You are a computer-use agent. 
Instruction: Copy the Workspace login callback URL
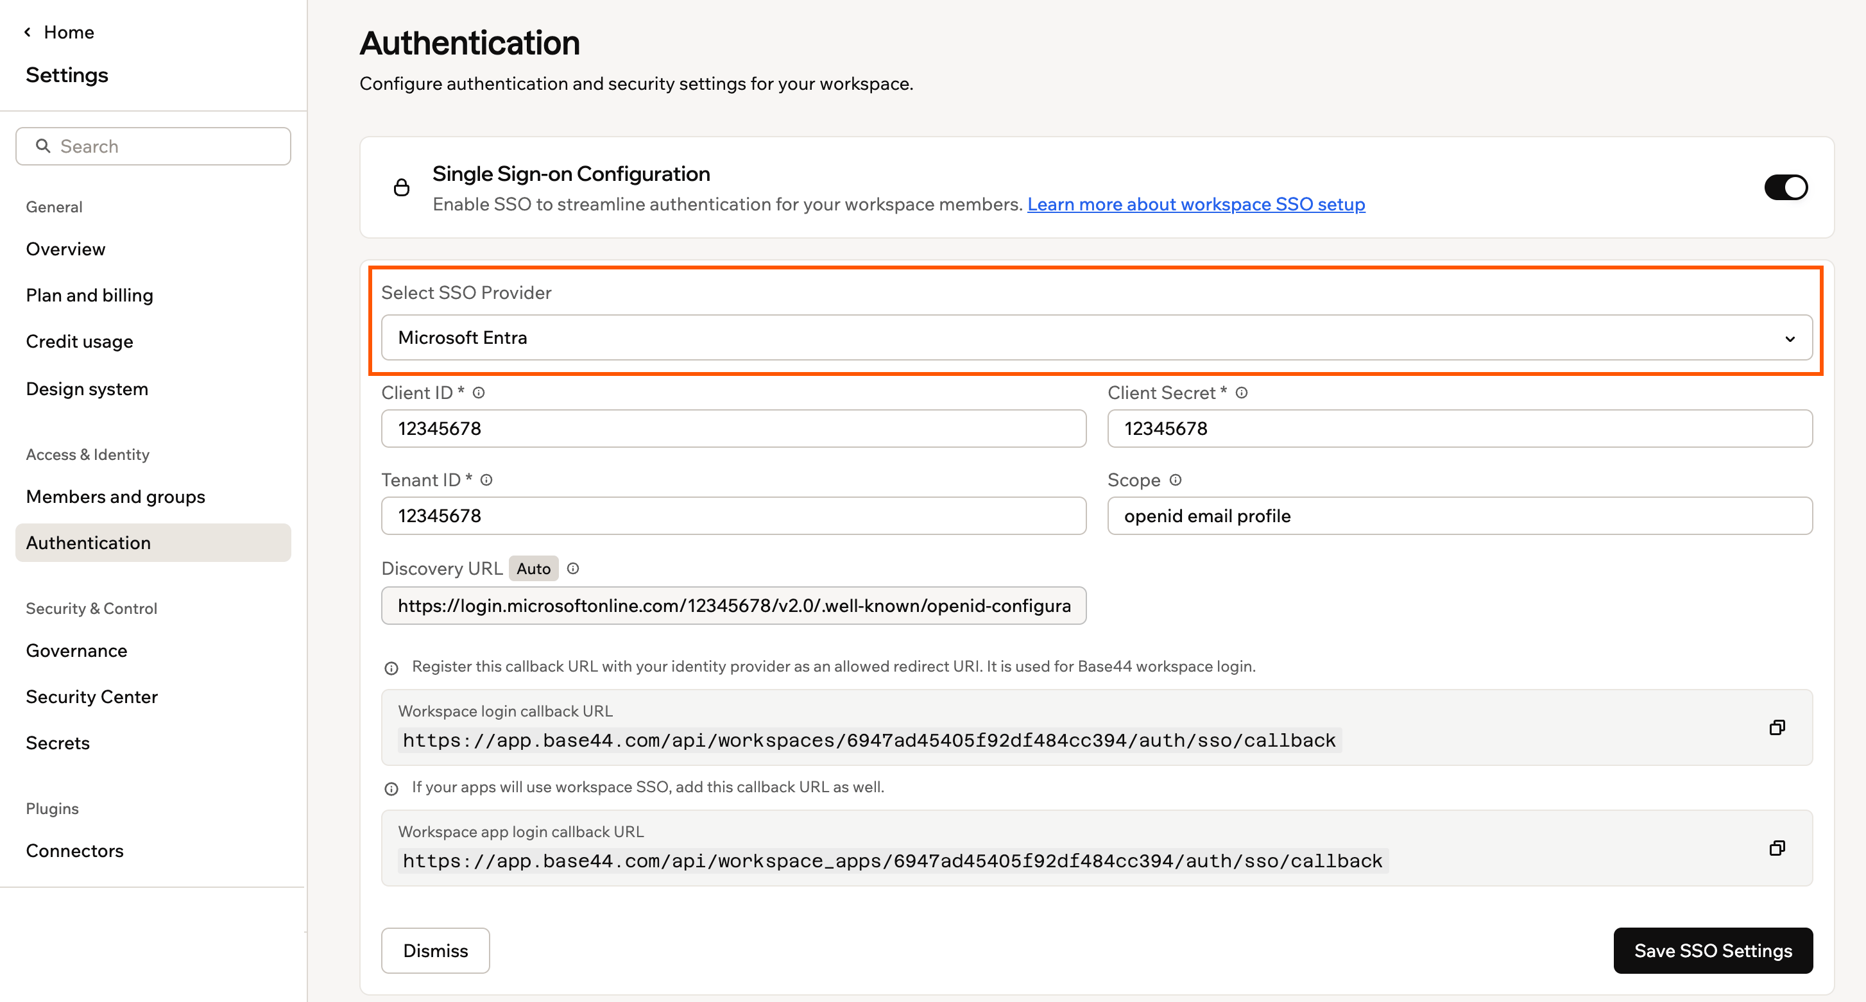coord(1777,727)
